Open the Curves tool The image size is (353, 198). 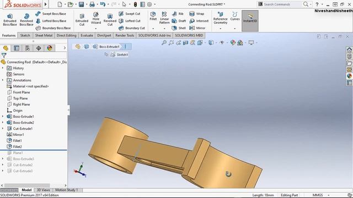235,16
